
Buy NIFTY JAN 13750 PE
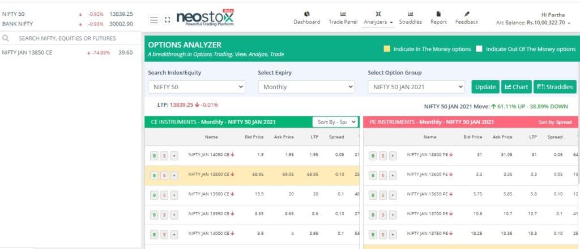pyautogui.click(x=373, y=234)
